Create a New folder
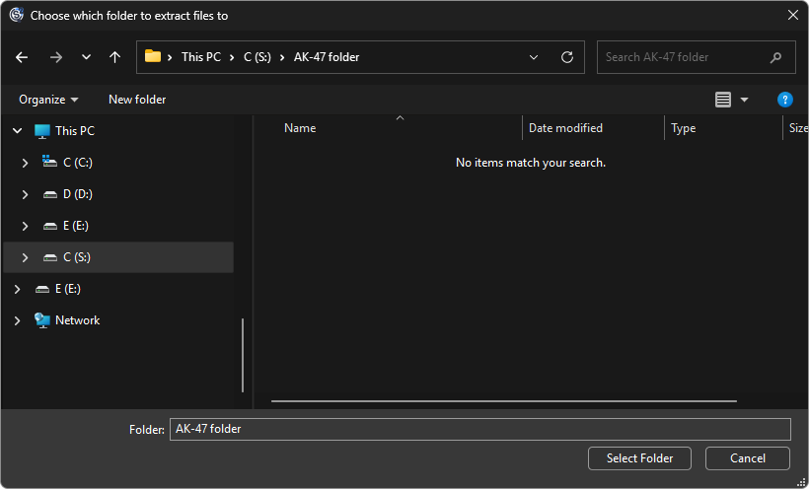 137,100
